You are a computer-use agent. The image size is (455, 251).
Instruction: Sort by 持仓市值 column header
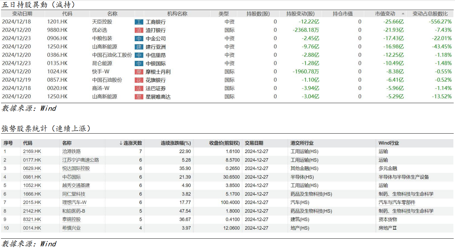coord(343,14)
